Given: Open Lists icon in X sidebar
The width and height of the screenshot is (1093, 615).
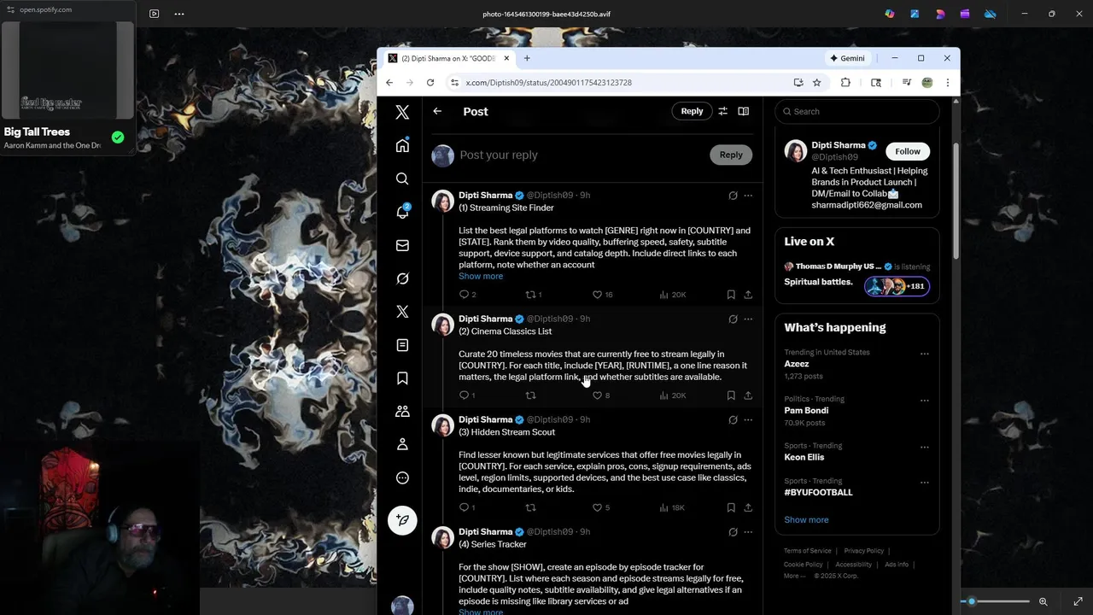Looking at the screenshot, I should tap(402, 345).
